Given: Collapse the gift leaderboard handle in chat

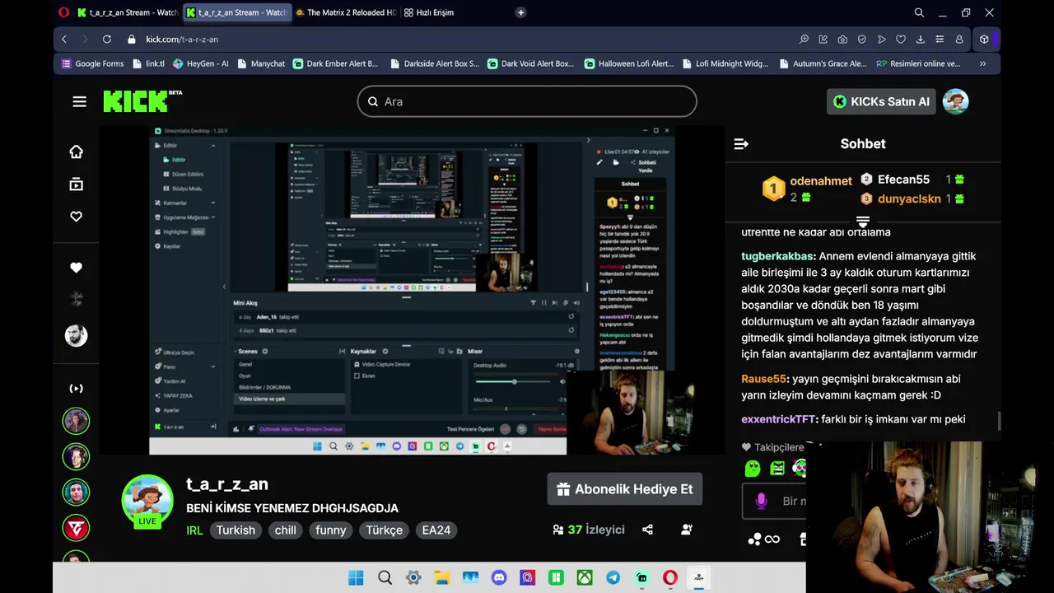Looking at the screenshot, I should (x=862, y=222).
